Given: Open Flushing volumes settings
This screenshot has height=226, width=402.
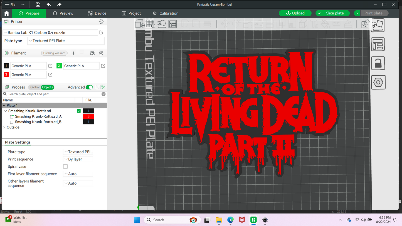Looking at the screenshot, I should pos(54,53).
